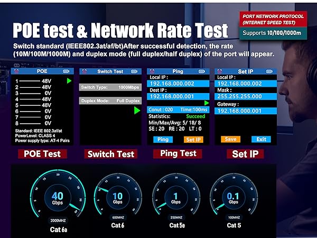This screenshot has height=238, width=317.
Task: Tap the blue Exit button
Action: click(261, 139)
